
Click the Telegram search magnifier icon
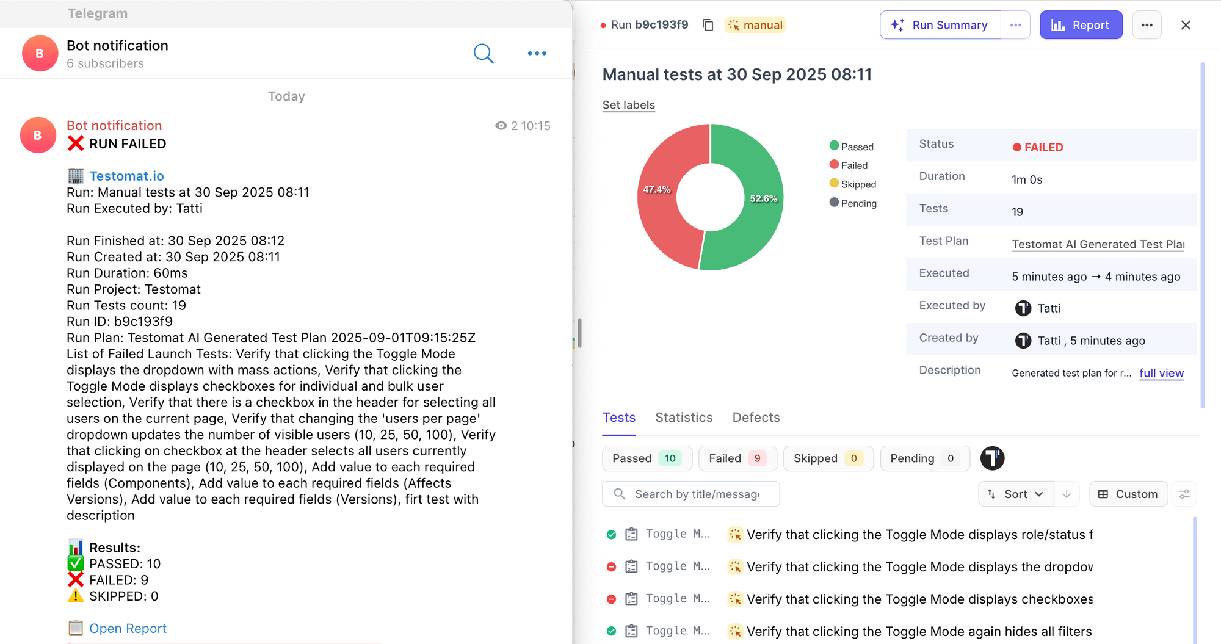point(484,54)
